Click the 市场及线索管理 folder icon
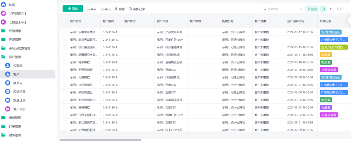351x141 pixels. click(x=4, y=48)
